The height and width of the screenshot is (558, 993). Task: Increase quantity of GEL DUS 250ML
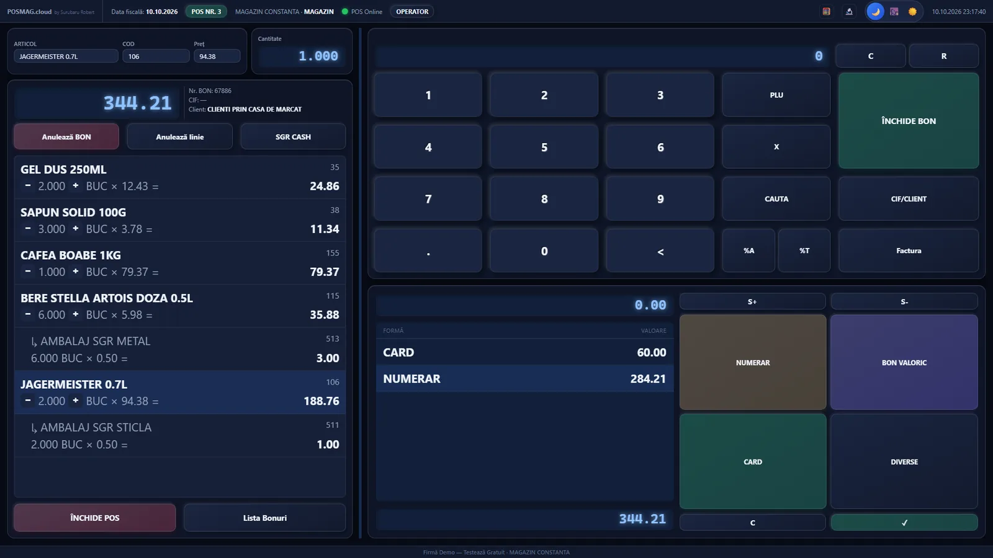[76, 186]
